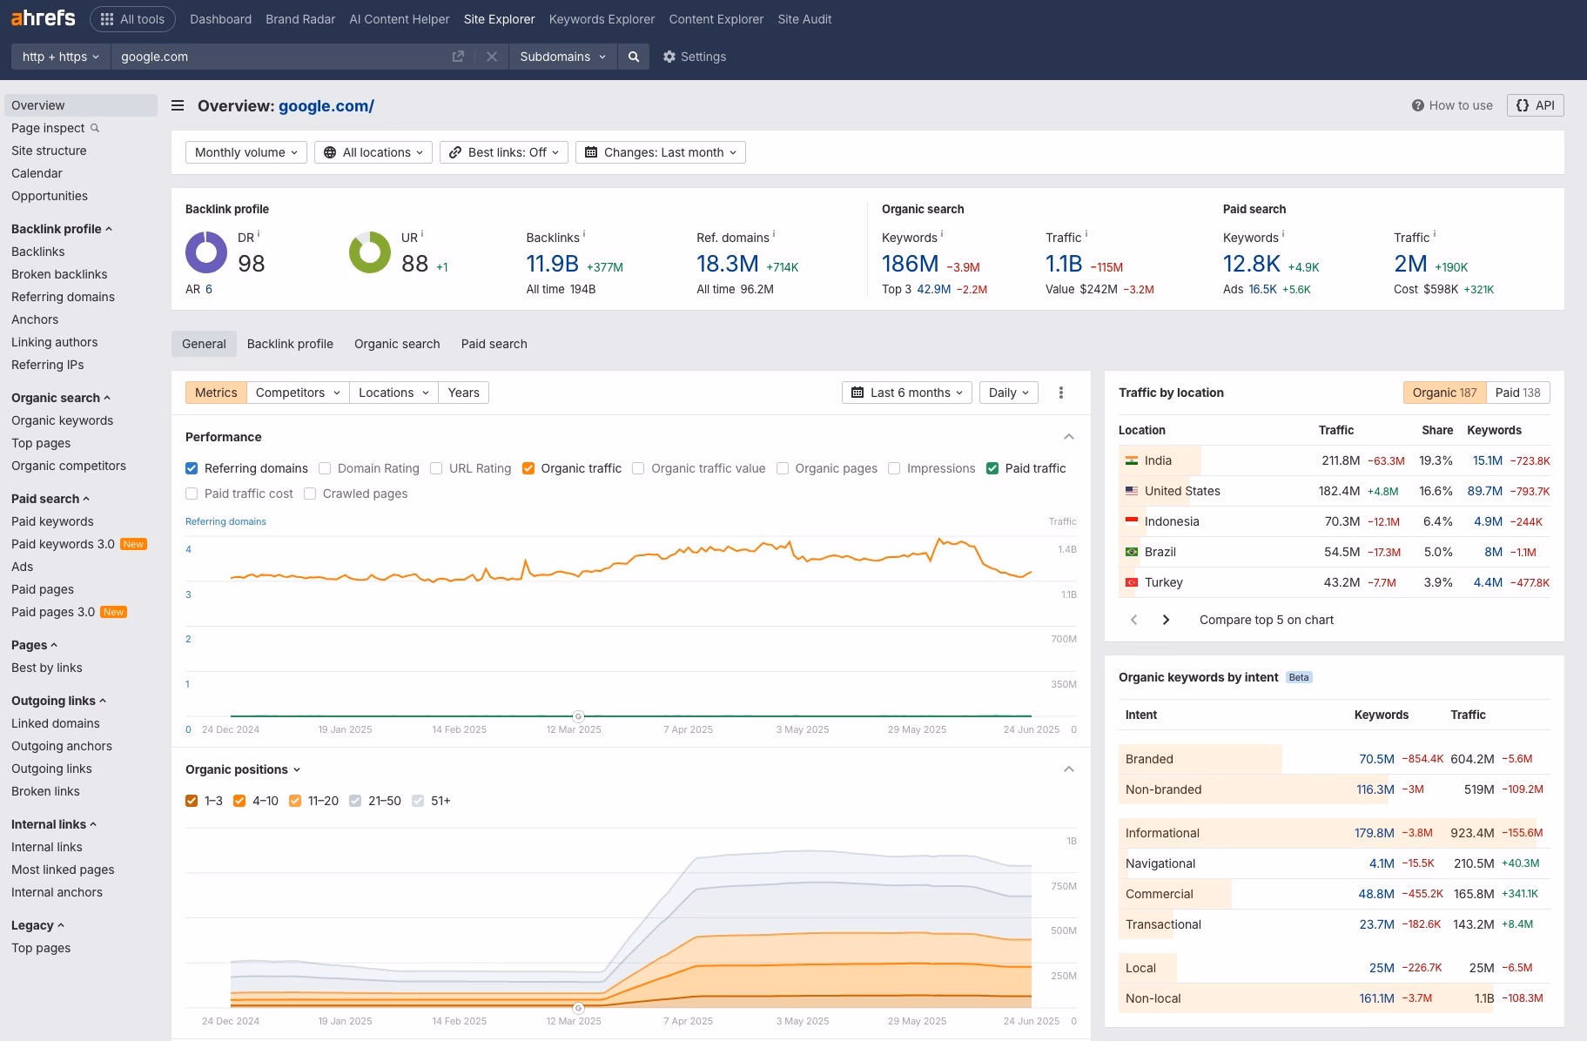The image size is (1587, 1041).
Task: Open Settings via gear icon
Action: coord(694,57)
